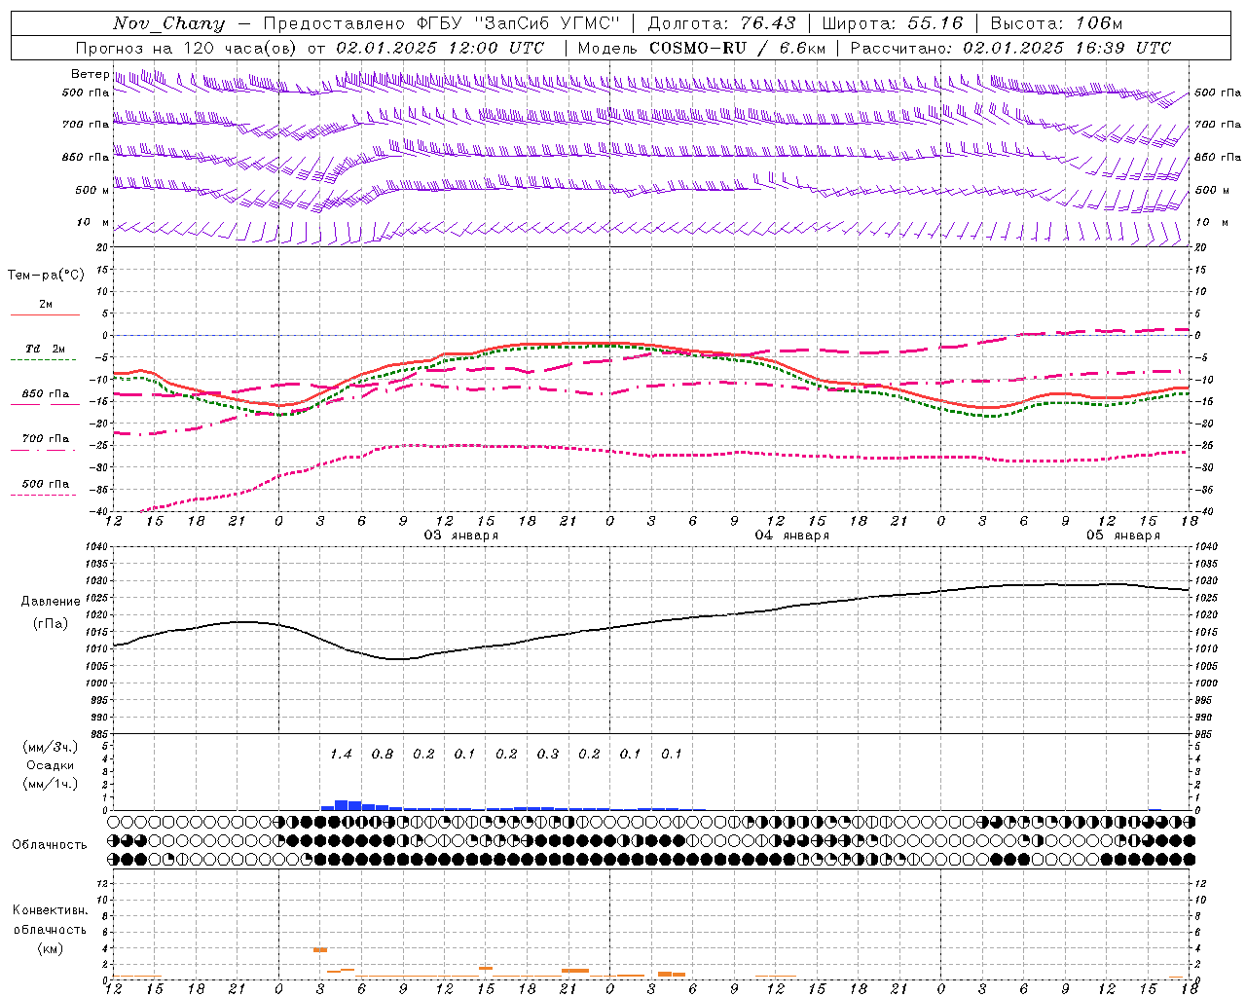This screenshot has height=997, width=1246.
Task: Click the model name "COSMO-RU / 6.6км"
Action: 737,48
